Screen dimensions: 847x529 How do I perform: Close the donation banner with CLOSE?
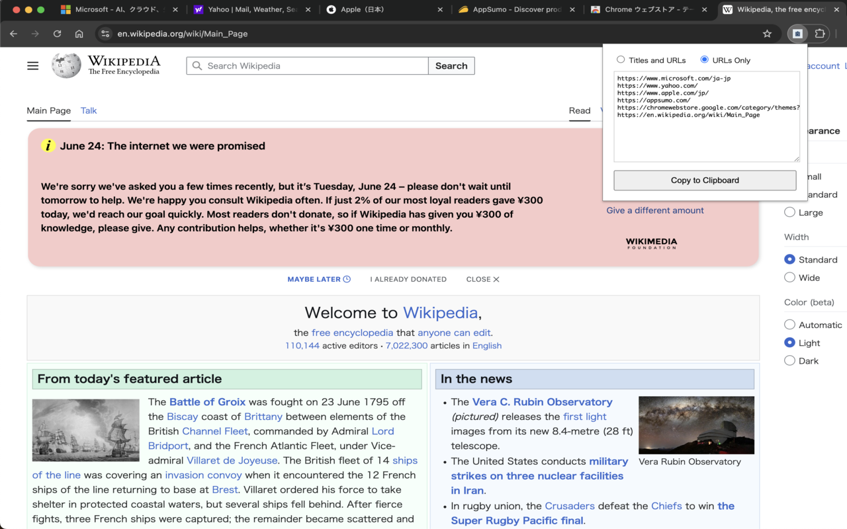[x=482, y=279]
